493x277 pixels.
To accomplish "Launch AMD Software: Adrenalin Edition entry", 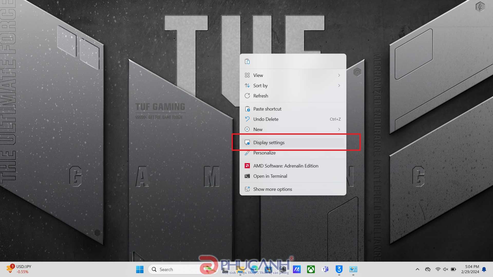I will [293, 166].
